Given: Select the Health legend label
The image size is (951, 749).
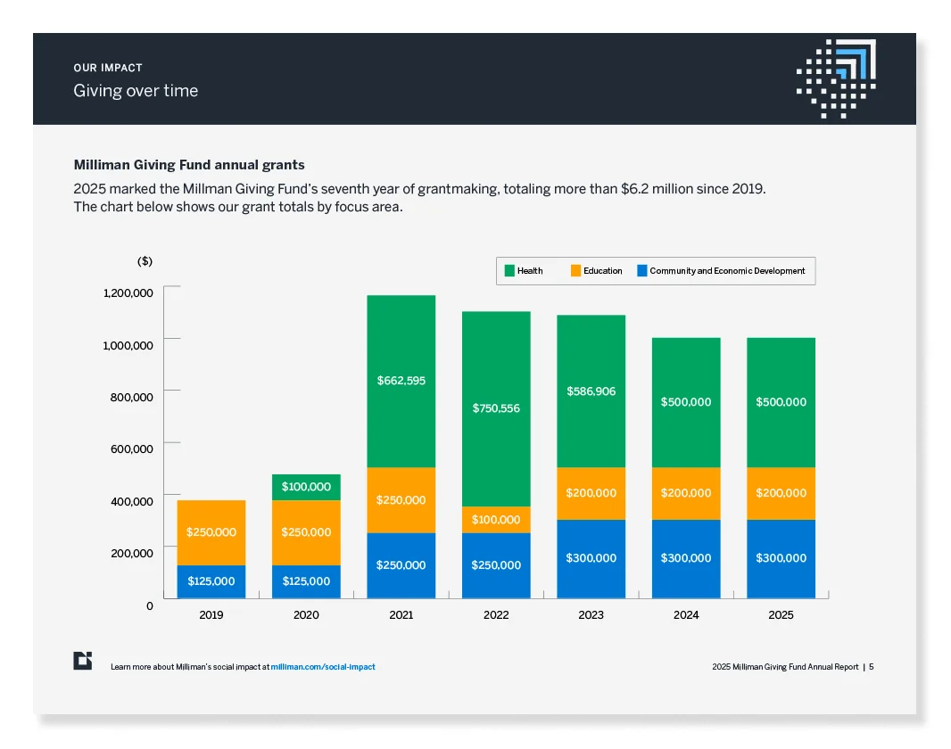Looking at the screenshot, I should pyautogui.click(x=530, y=271).
